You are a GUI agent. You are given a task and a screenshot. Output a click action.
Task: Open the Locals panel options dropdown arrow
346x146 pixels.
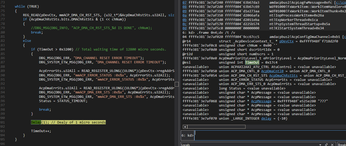point(320,144)
